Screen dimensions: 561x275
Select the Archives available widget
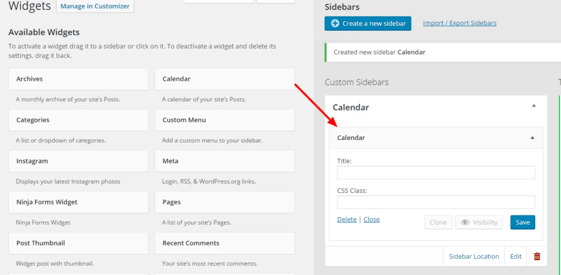[78, 79]
